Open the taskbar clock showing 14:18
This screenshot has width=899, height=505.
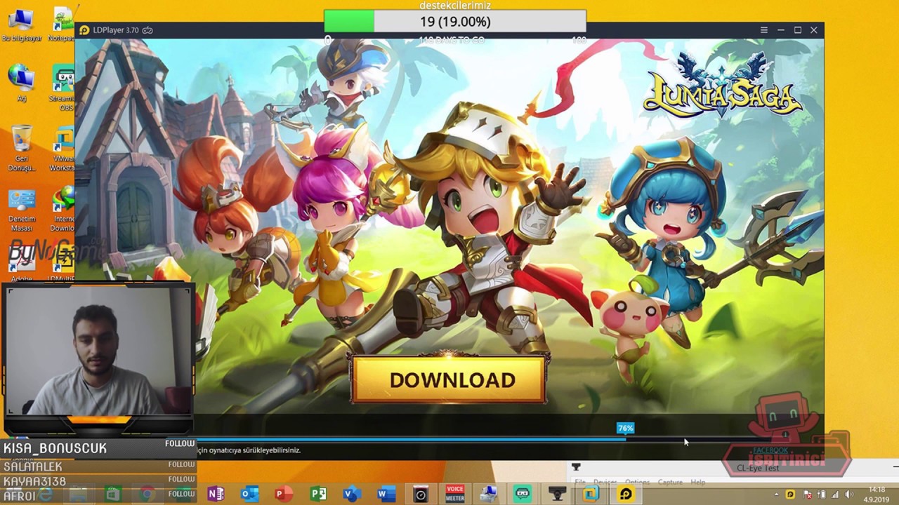[x=877, y=494]
